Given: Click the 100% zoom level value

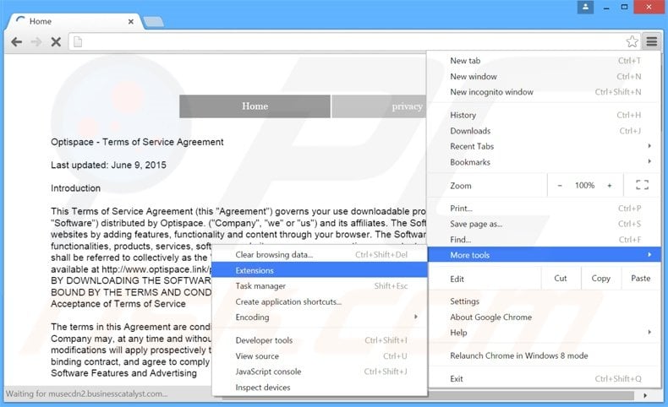Looking at the screenshot, I should 584,186.
